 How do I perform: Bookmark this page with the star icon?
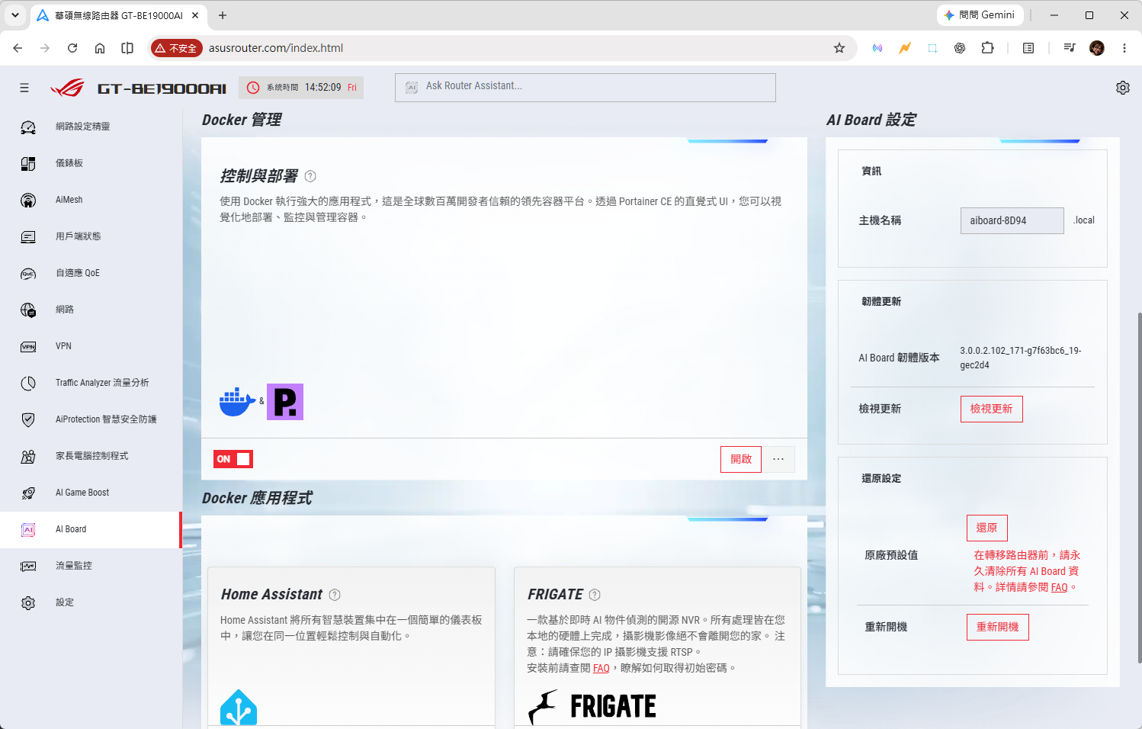[x=839, y=48]
